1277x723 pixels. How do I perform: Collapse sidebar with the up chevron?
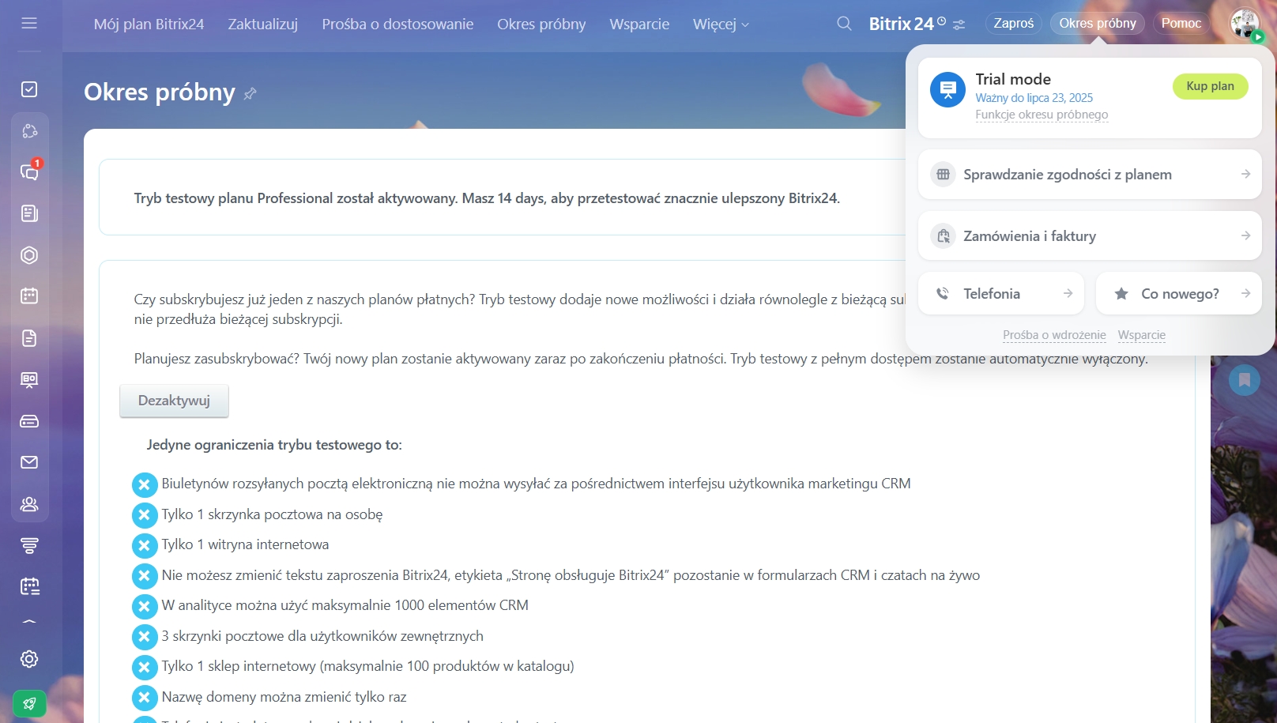tap(29, 622)
